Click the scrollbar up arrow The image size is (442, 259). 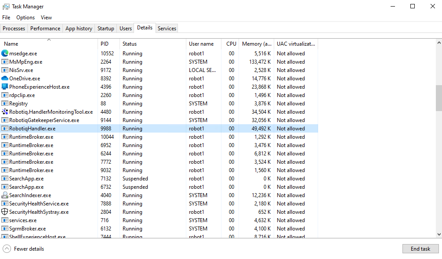(439, 43)
